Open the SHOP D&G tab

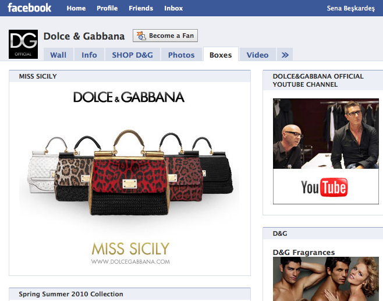(132, 55)
